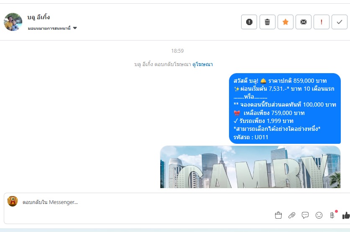Open saved replies speech bubble icon
350x232 pixels.
tap(305, 215)
